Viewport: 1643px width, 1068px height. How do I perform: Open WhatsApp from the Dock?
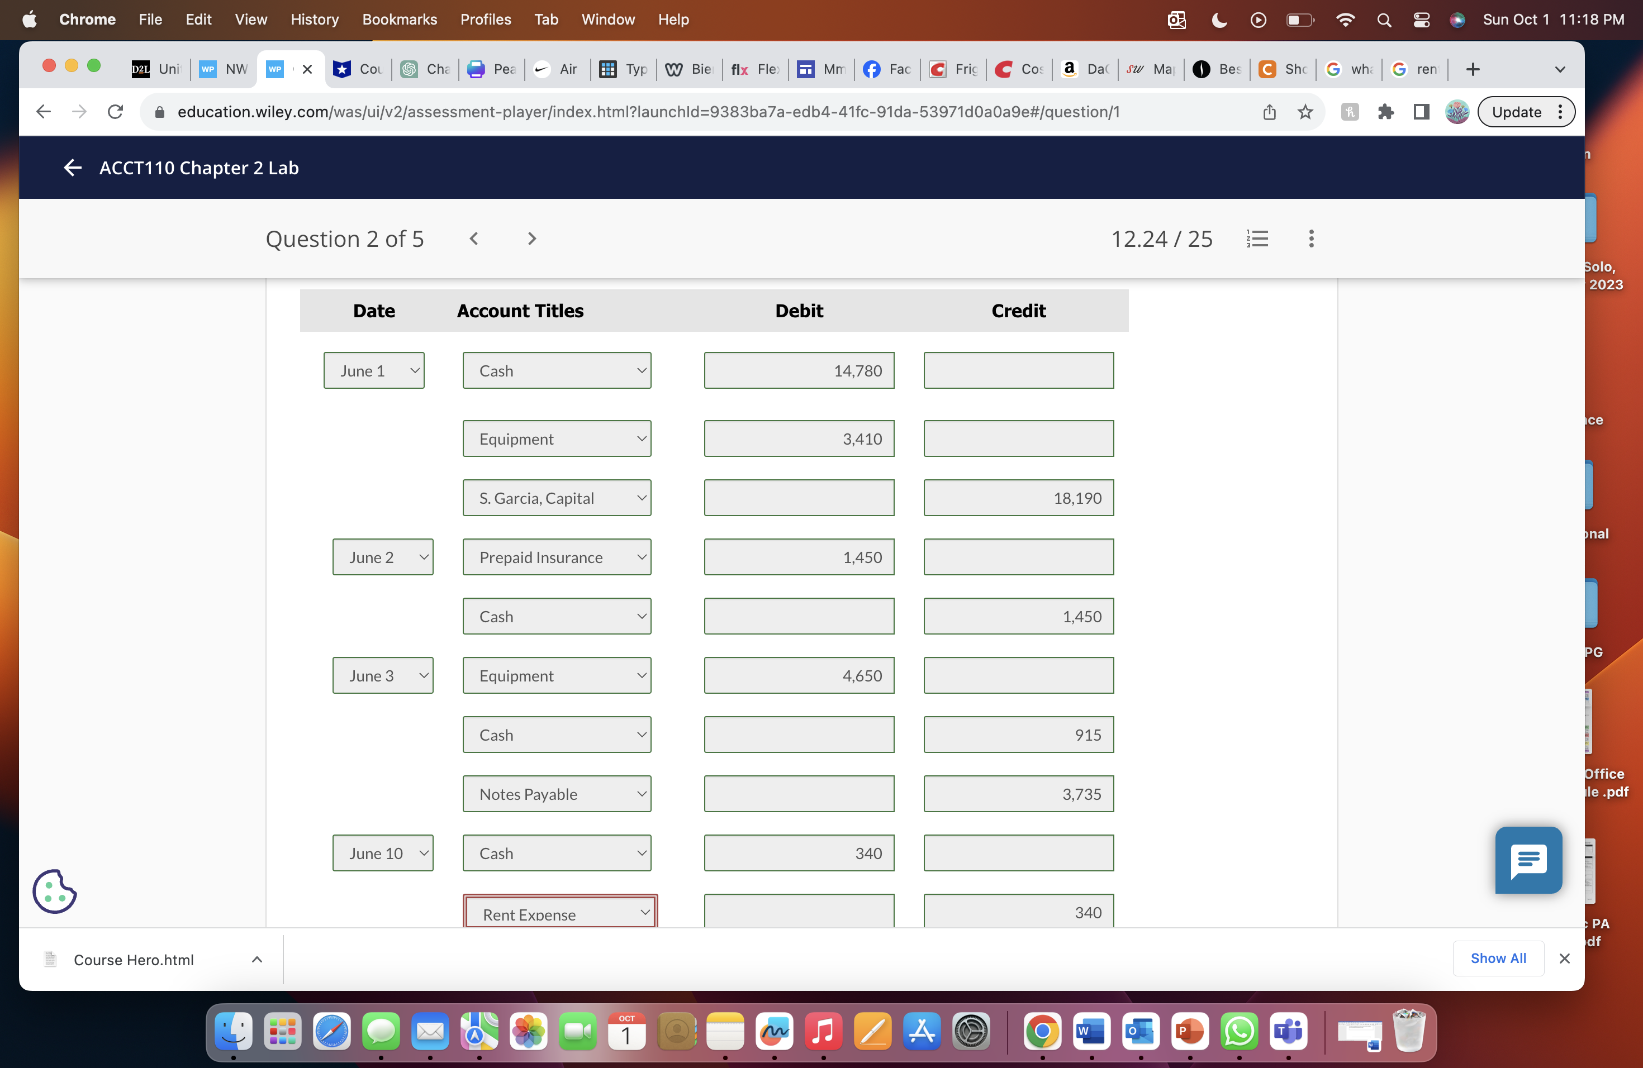1239,1032
